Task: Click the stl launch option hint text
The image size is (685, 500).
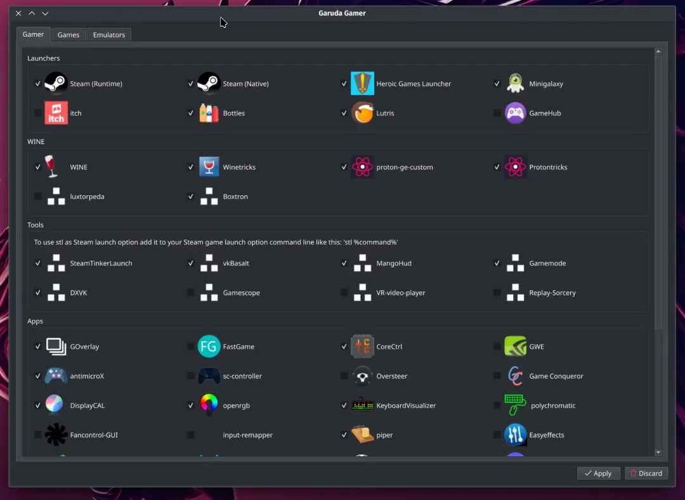Action: pos(216,242)
